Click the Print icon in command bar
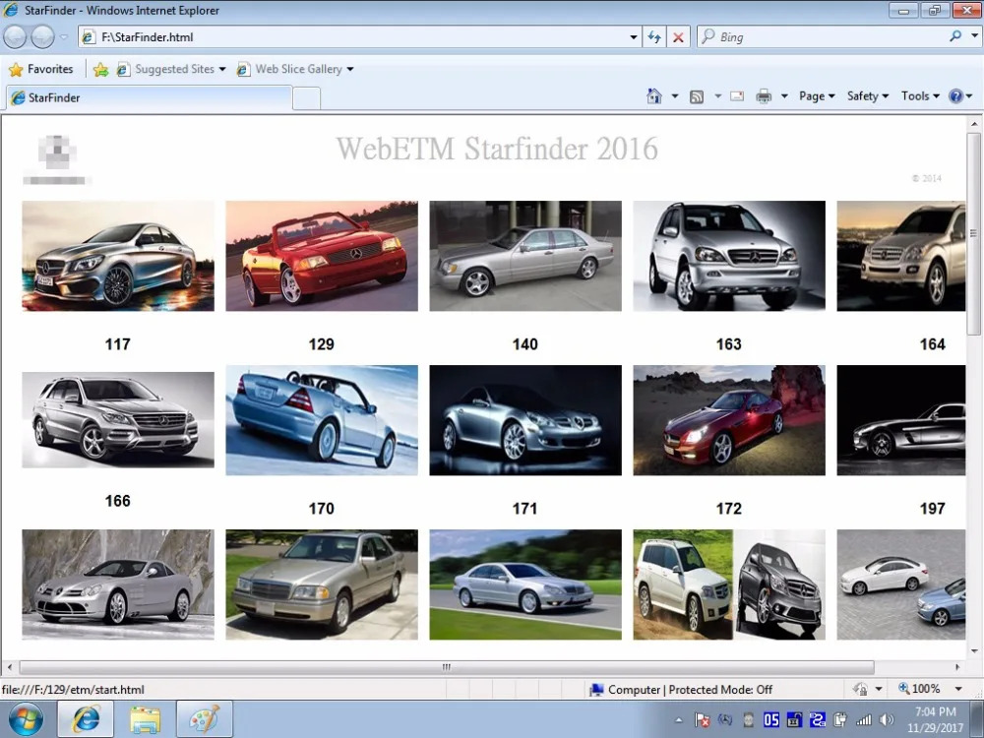984x738 pixels. (x=764, y=96)
